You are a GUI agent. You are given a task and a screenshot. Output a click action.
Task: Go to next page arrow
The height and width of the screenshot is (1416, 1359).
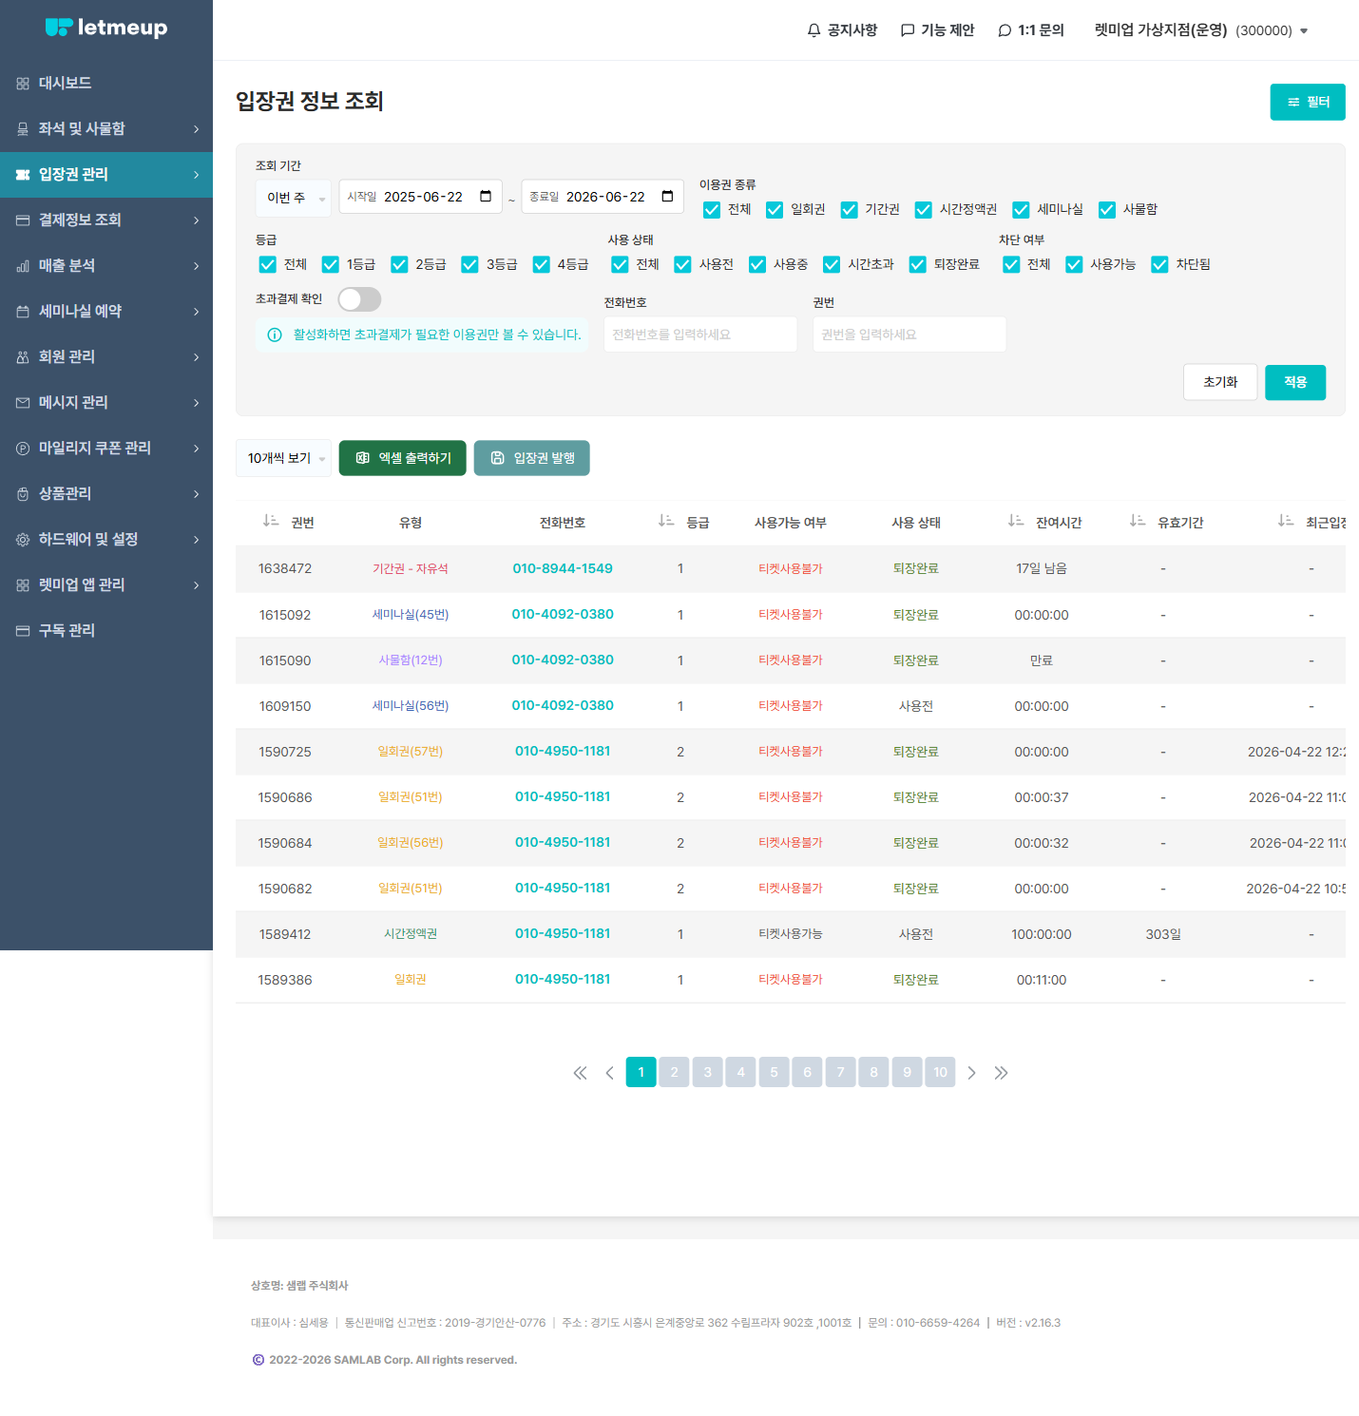[x=971, y=1073]
